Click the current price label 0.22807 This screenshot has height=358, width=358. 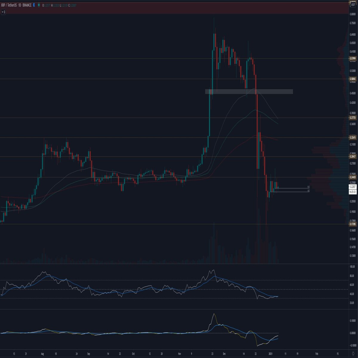[x=353, y=187]
